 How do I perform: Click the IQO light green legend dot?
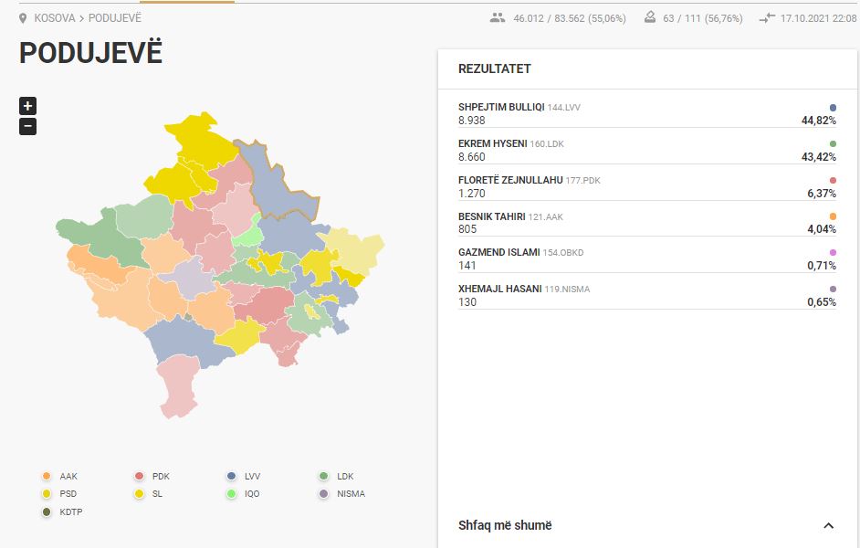(x=232, y=494)
